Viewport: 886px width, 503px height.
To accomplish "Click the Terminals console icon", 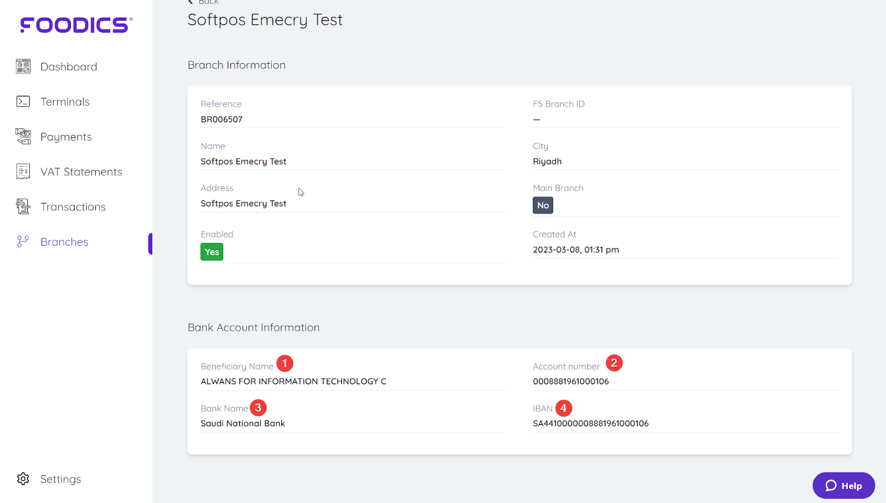I will pyautogui.click(x=23, y=101).
